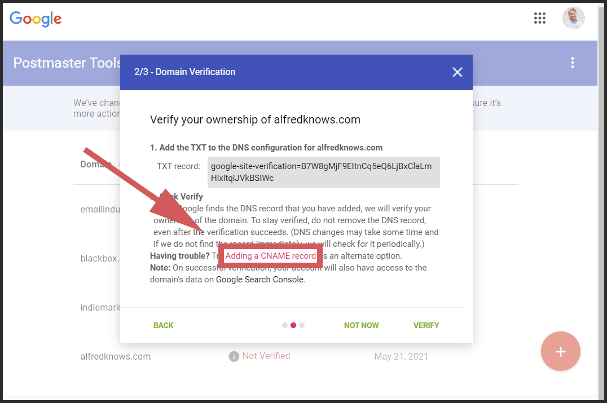The width and height of the screenshot is (607, 403).
Task: Open the Postmaster Tools three-dot menu
Action: (x=573, y=63)
